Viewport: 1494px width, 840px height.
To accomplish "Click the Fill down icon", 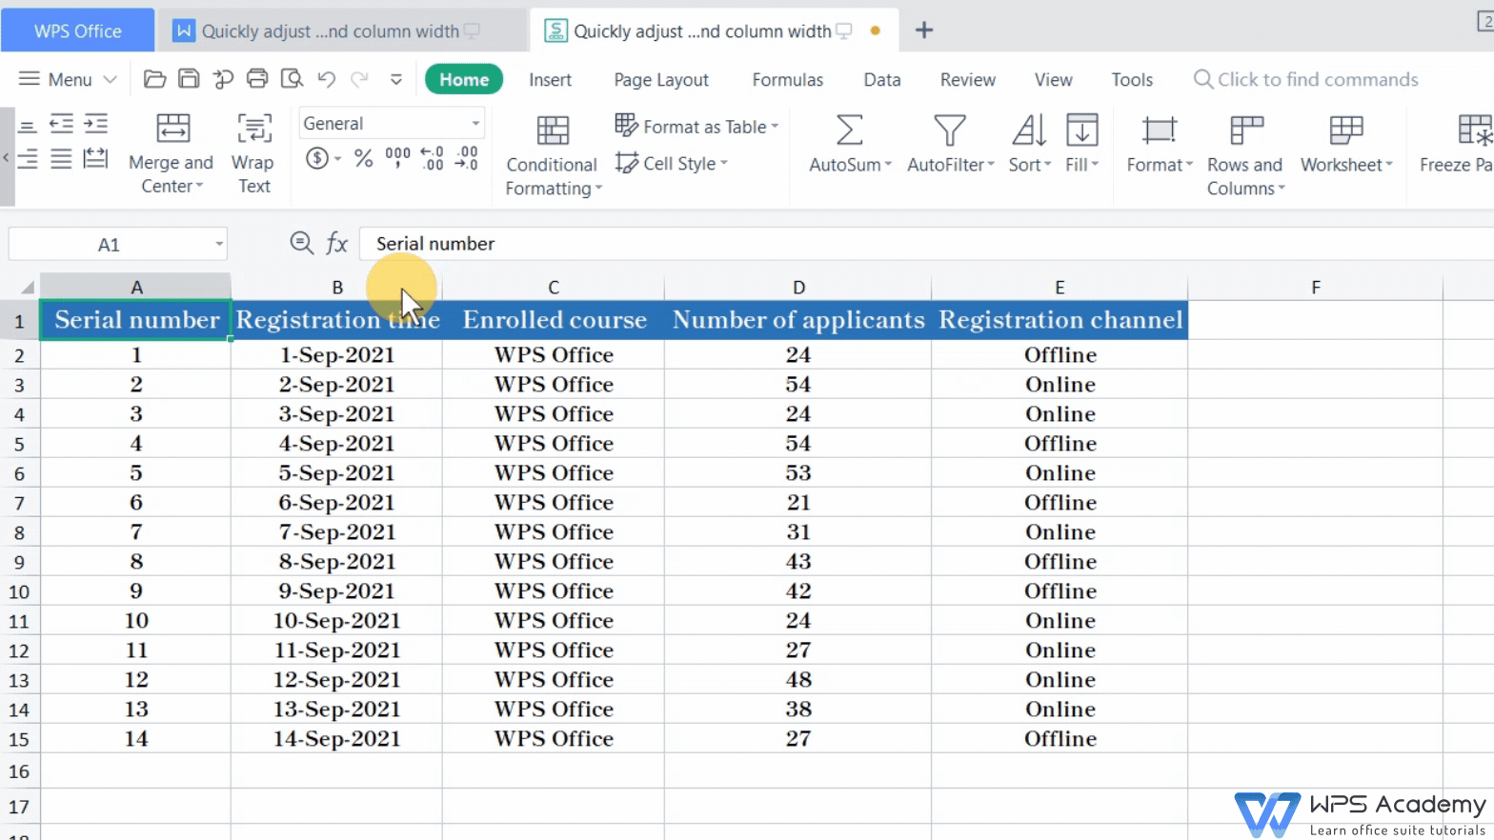I will [1082, 130].
